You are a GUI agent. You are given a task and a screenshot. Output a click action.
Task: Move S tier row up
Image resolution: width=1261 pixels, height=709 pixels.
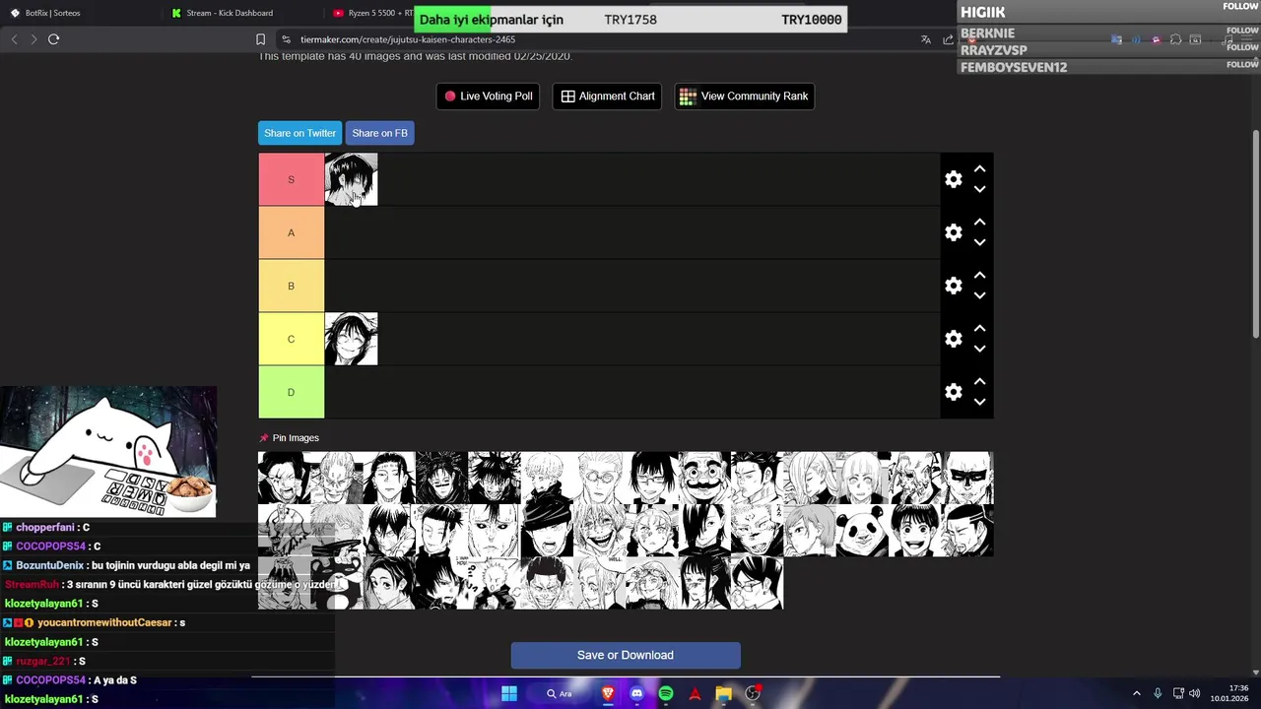[979, 169]
